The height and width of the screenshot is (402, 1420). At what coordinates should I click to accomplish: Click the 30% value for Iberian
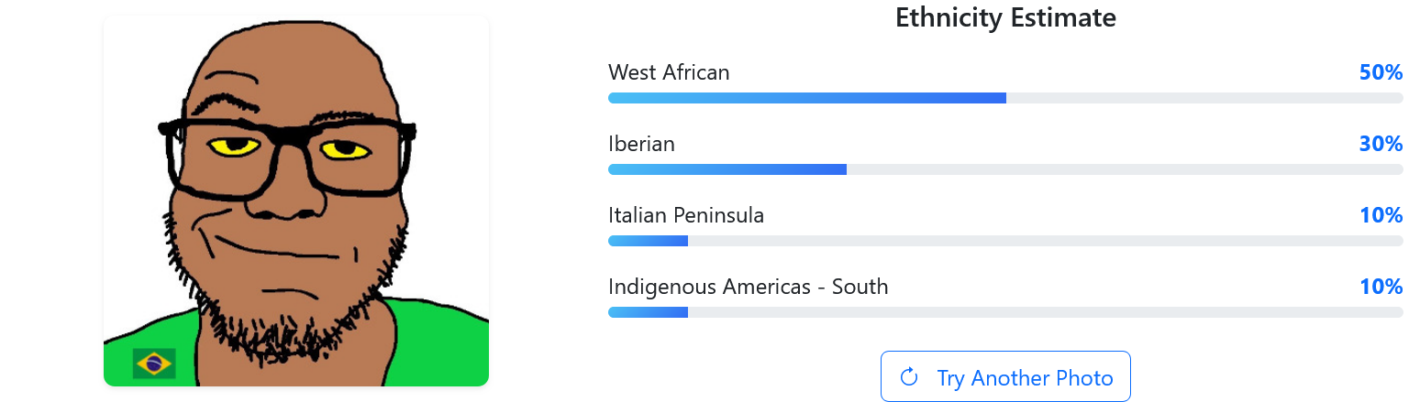(1381, 144)
